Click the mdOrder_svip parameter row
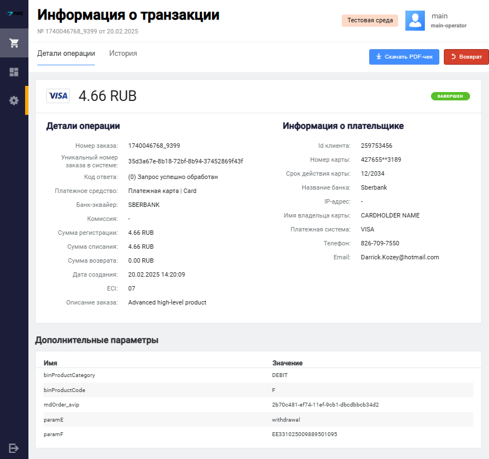Viewport: 489px width, 459px height. [258, 404]
